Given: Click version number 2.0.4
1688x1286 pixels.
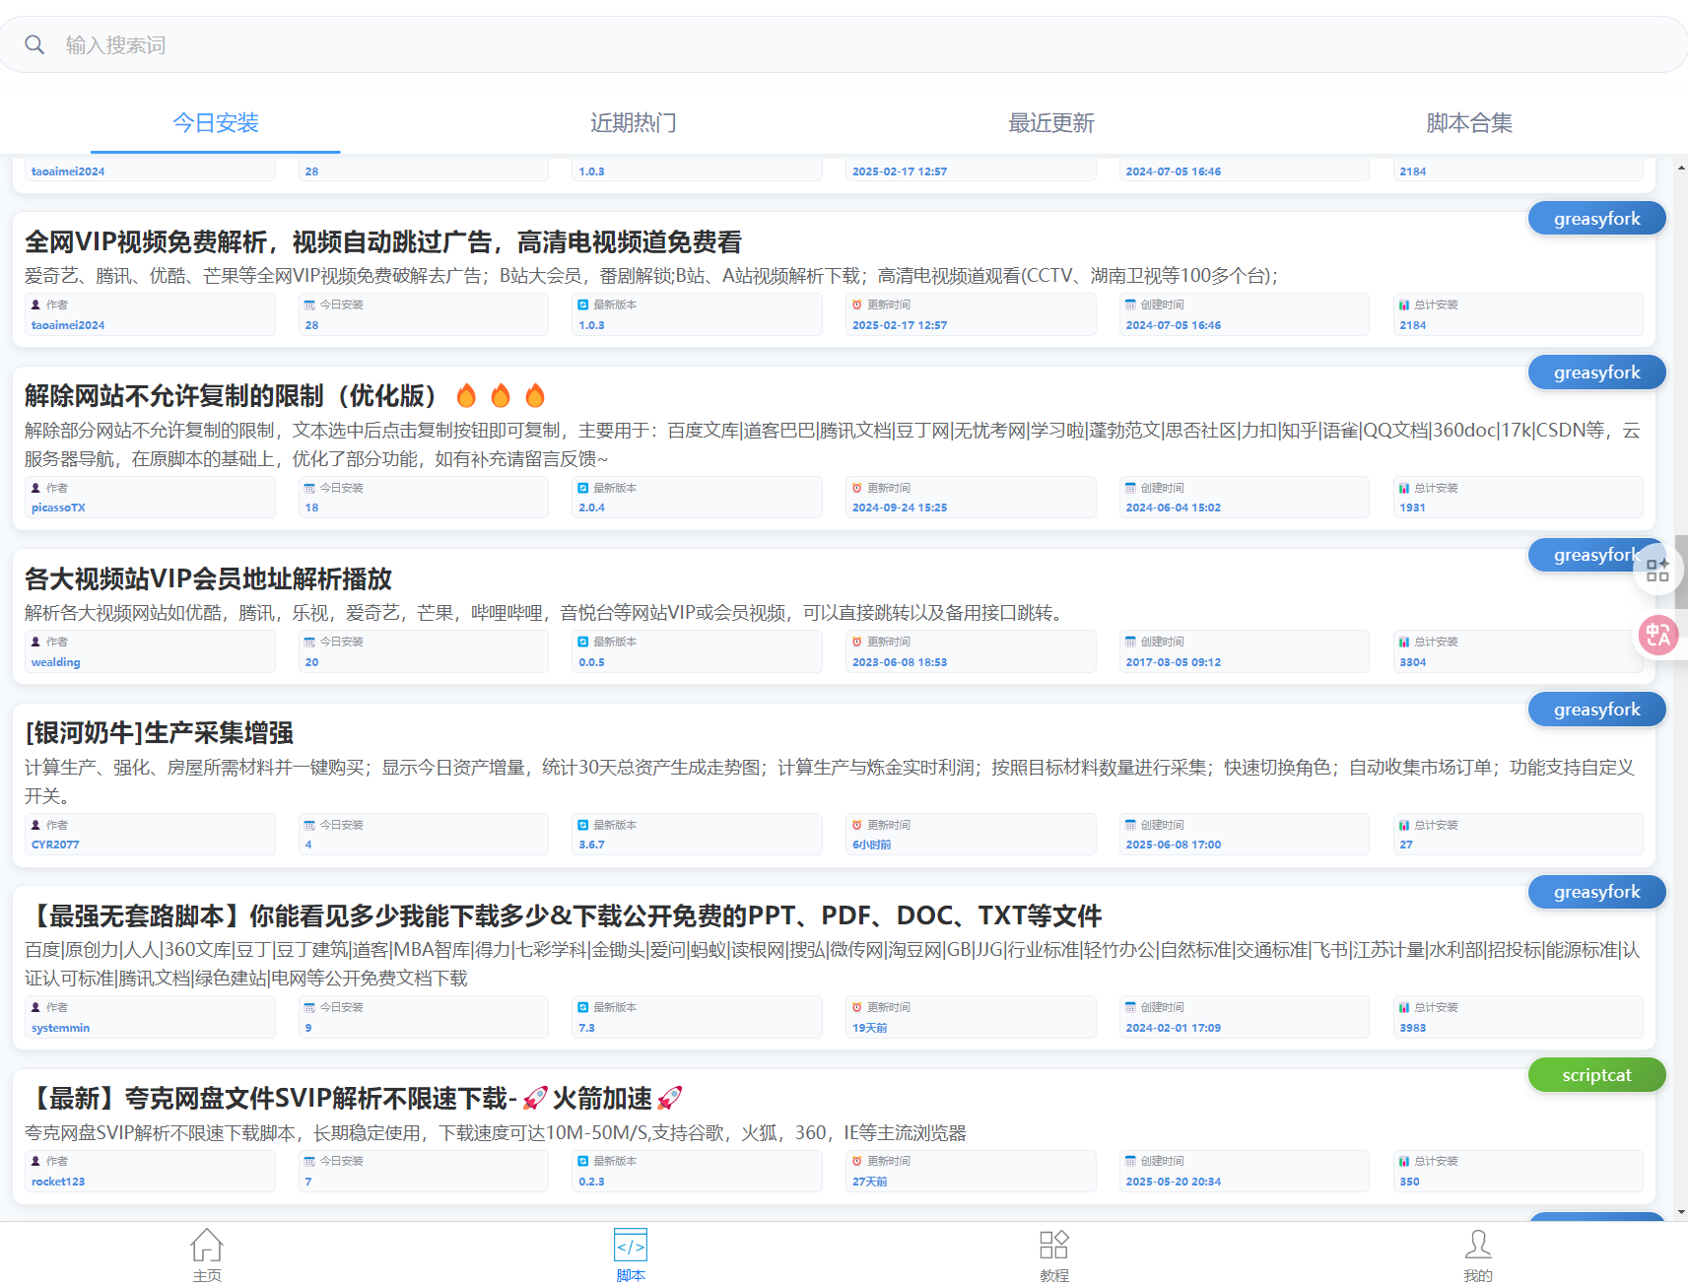Looking at the screenshot, I should coord(591,508).
